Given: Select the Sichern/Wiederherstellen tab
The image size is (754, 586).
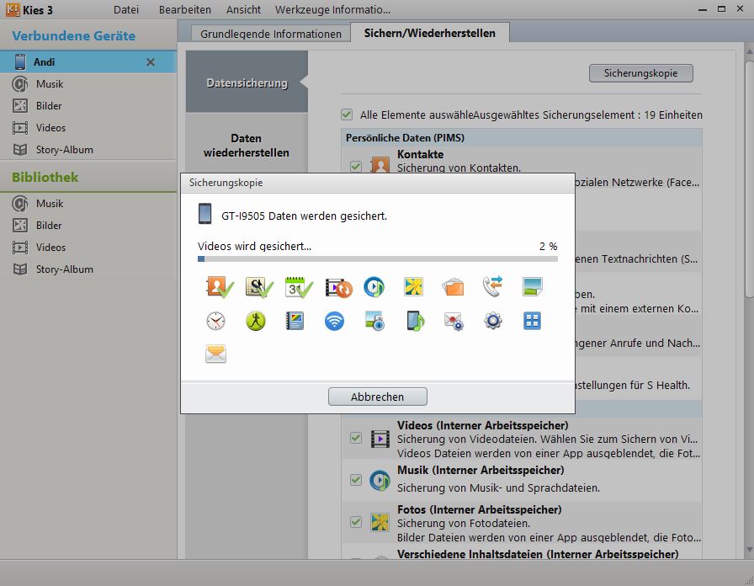Looking at the screenshot, I should point(429,33).
